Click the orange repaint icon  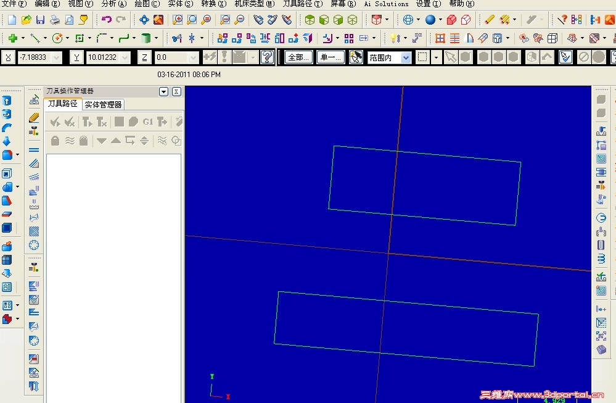[158, 19]
